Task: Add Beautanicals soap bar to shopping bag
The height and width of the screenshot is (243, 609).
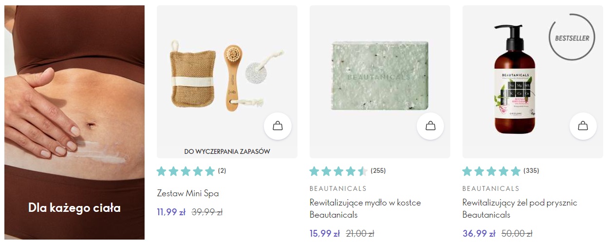Action: click(x=430, y=126)
